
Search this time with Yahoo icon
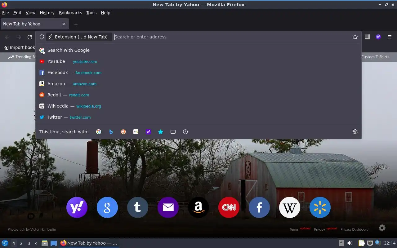(148, 132)
